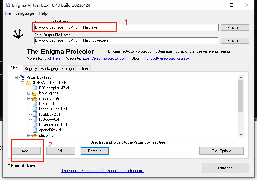Click the libwinpthread-1.dll file icon
This screenshot has width=257, height=180.
click(35, 125)
